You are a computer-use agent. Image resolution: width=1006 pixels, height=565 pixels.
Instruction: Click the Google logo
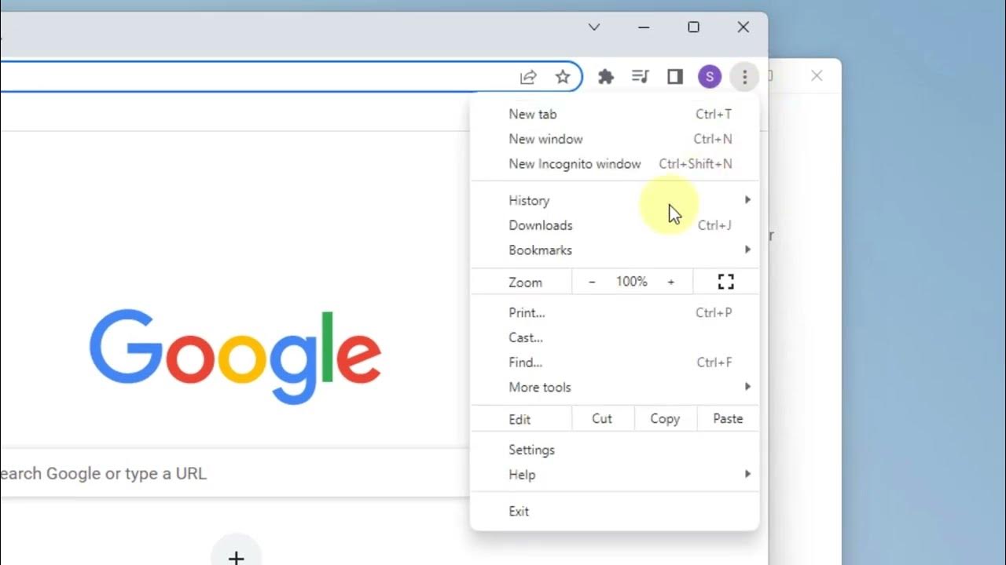(235, 356)
